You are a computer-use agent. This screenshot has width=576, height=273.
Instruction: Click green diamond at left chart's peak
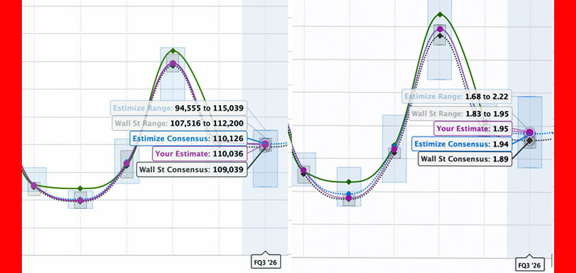point(172,51)
